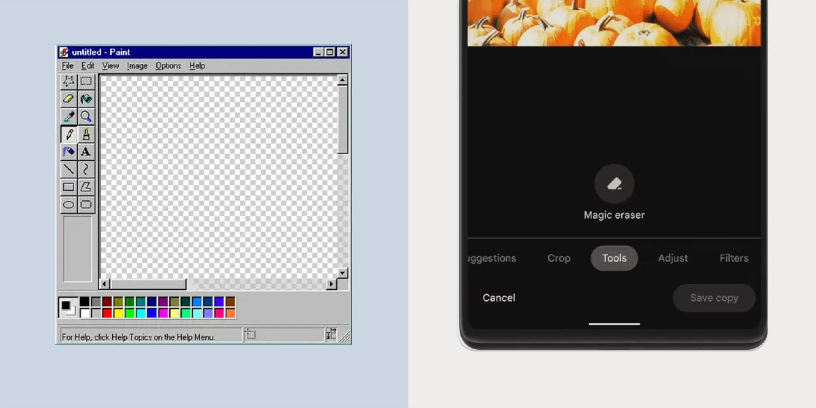The width and height of the screenshot is (816, 408).
Task: Open the Image menu
Action: pos(137,66)
